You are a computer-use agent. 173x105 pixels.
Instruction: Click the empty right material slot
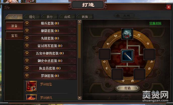point(149,54)
